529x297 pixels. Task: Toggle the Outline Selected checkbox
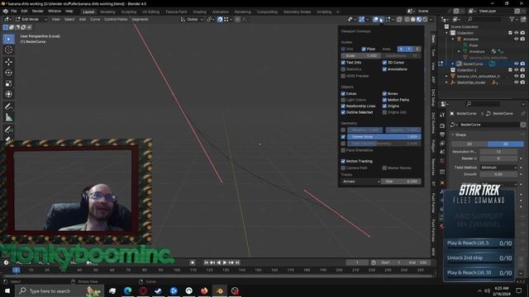pyautogui.click(x=343, y=112)
